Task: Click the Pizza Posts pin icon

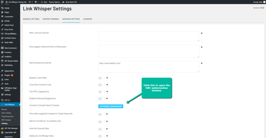Action: (x=2, y=29)
